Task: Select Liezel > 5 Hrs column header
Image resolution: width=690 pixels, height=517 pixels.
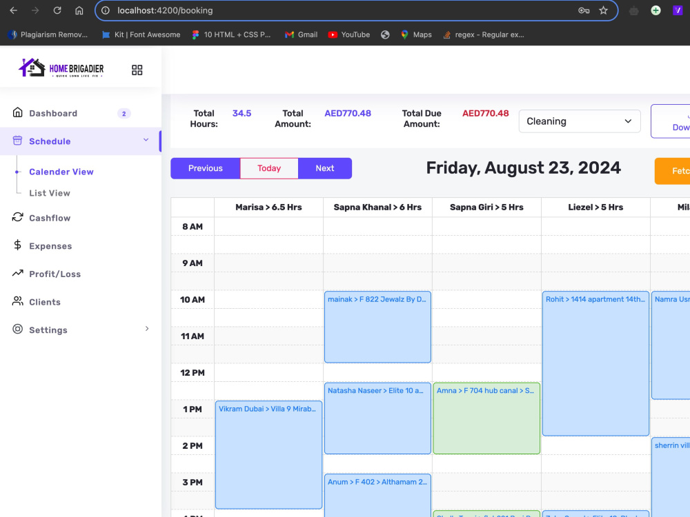Action: point(595,207)
